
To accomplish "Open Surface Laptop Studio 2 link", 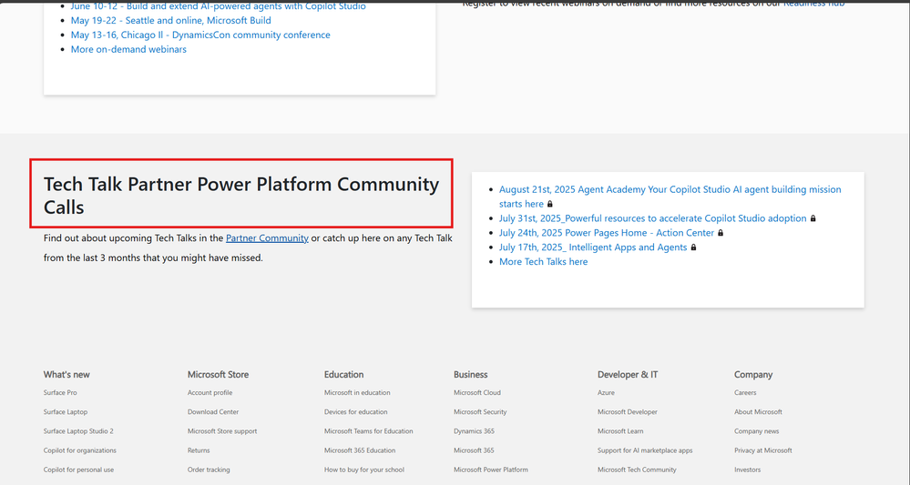I will pyautogui.click(x=78, y=431).
